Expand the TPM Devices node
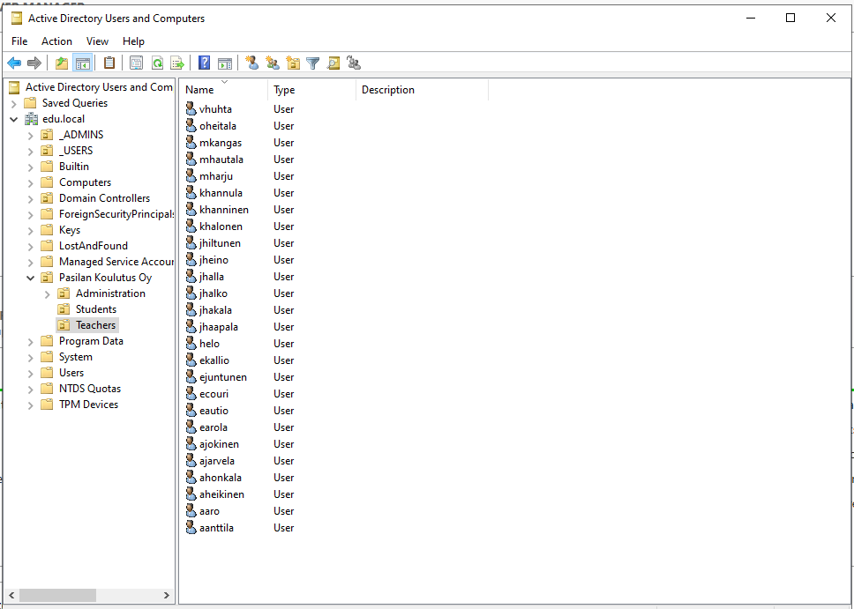 (x=31, y=405)
